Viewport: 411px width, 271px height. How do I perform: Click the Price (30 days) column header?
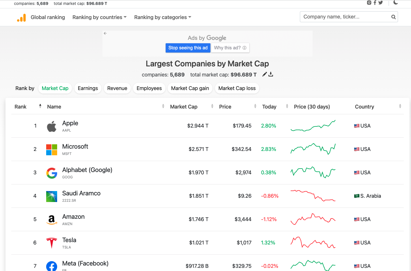(x=312, y=107)
